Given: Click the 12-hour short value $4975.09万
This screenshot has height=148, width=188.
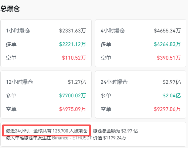Looking at the screenshot, I should pyautogui.click(x=72, y=109).
